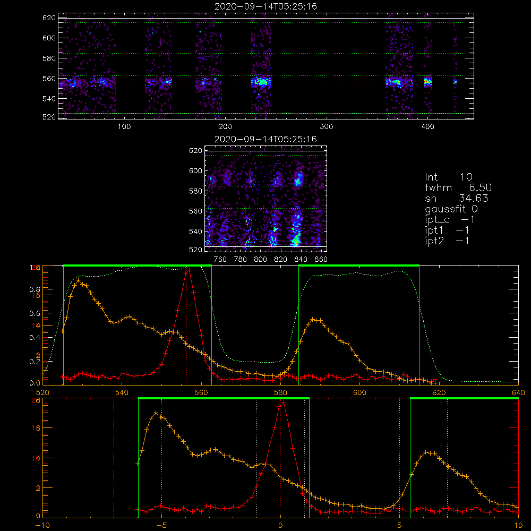The image size is (531, 531).
Task: Click the orange curve's highest peak in third plot
Action: 79,280
